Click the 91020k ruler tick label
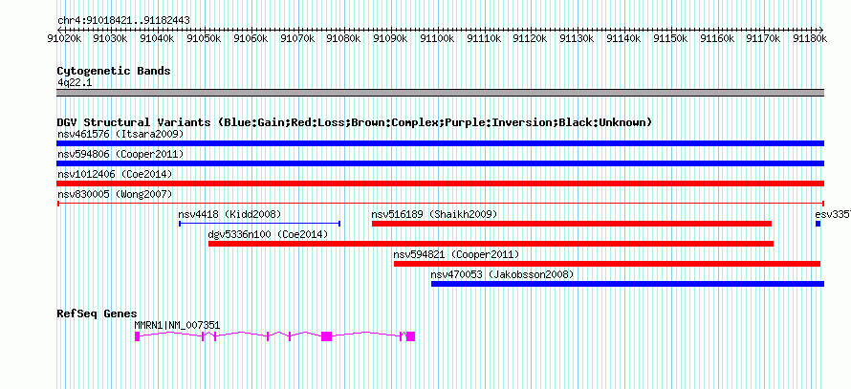Screen dimensions: 851x389 pos(65,38)
